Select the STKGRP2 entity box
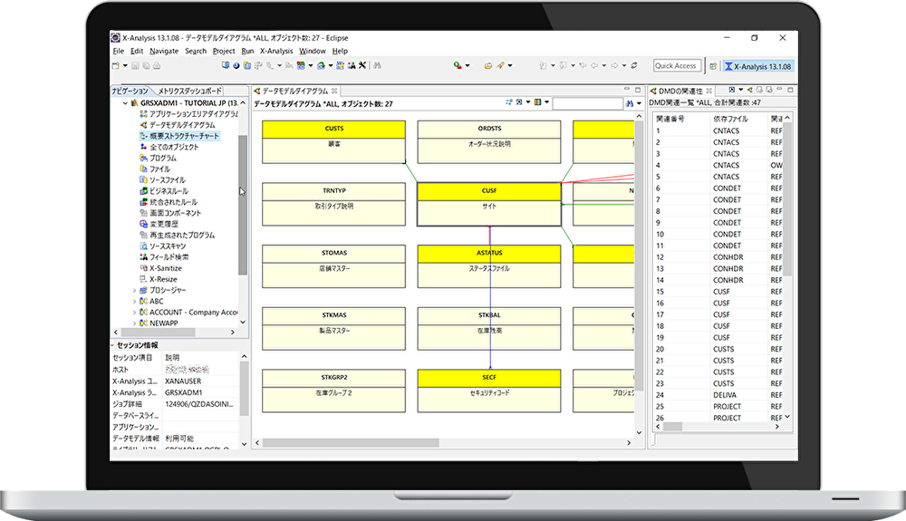This screenshot has width=906, height=521. click(333, 391)
